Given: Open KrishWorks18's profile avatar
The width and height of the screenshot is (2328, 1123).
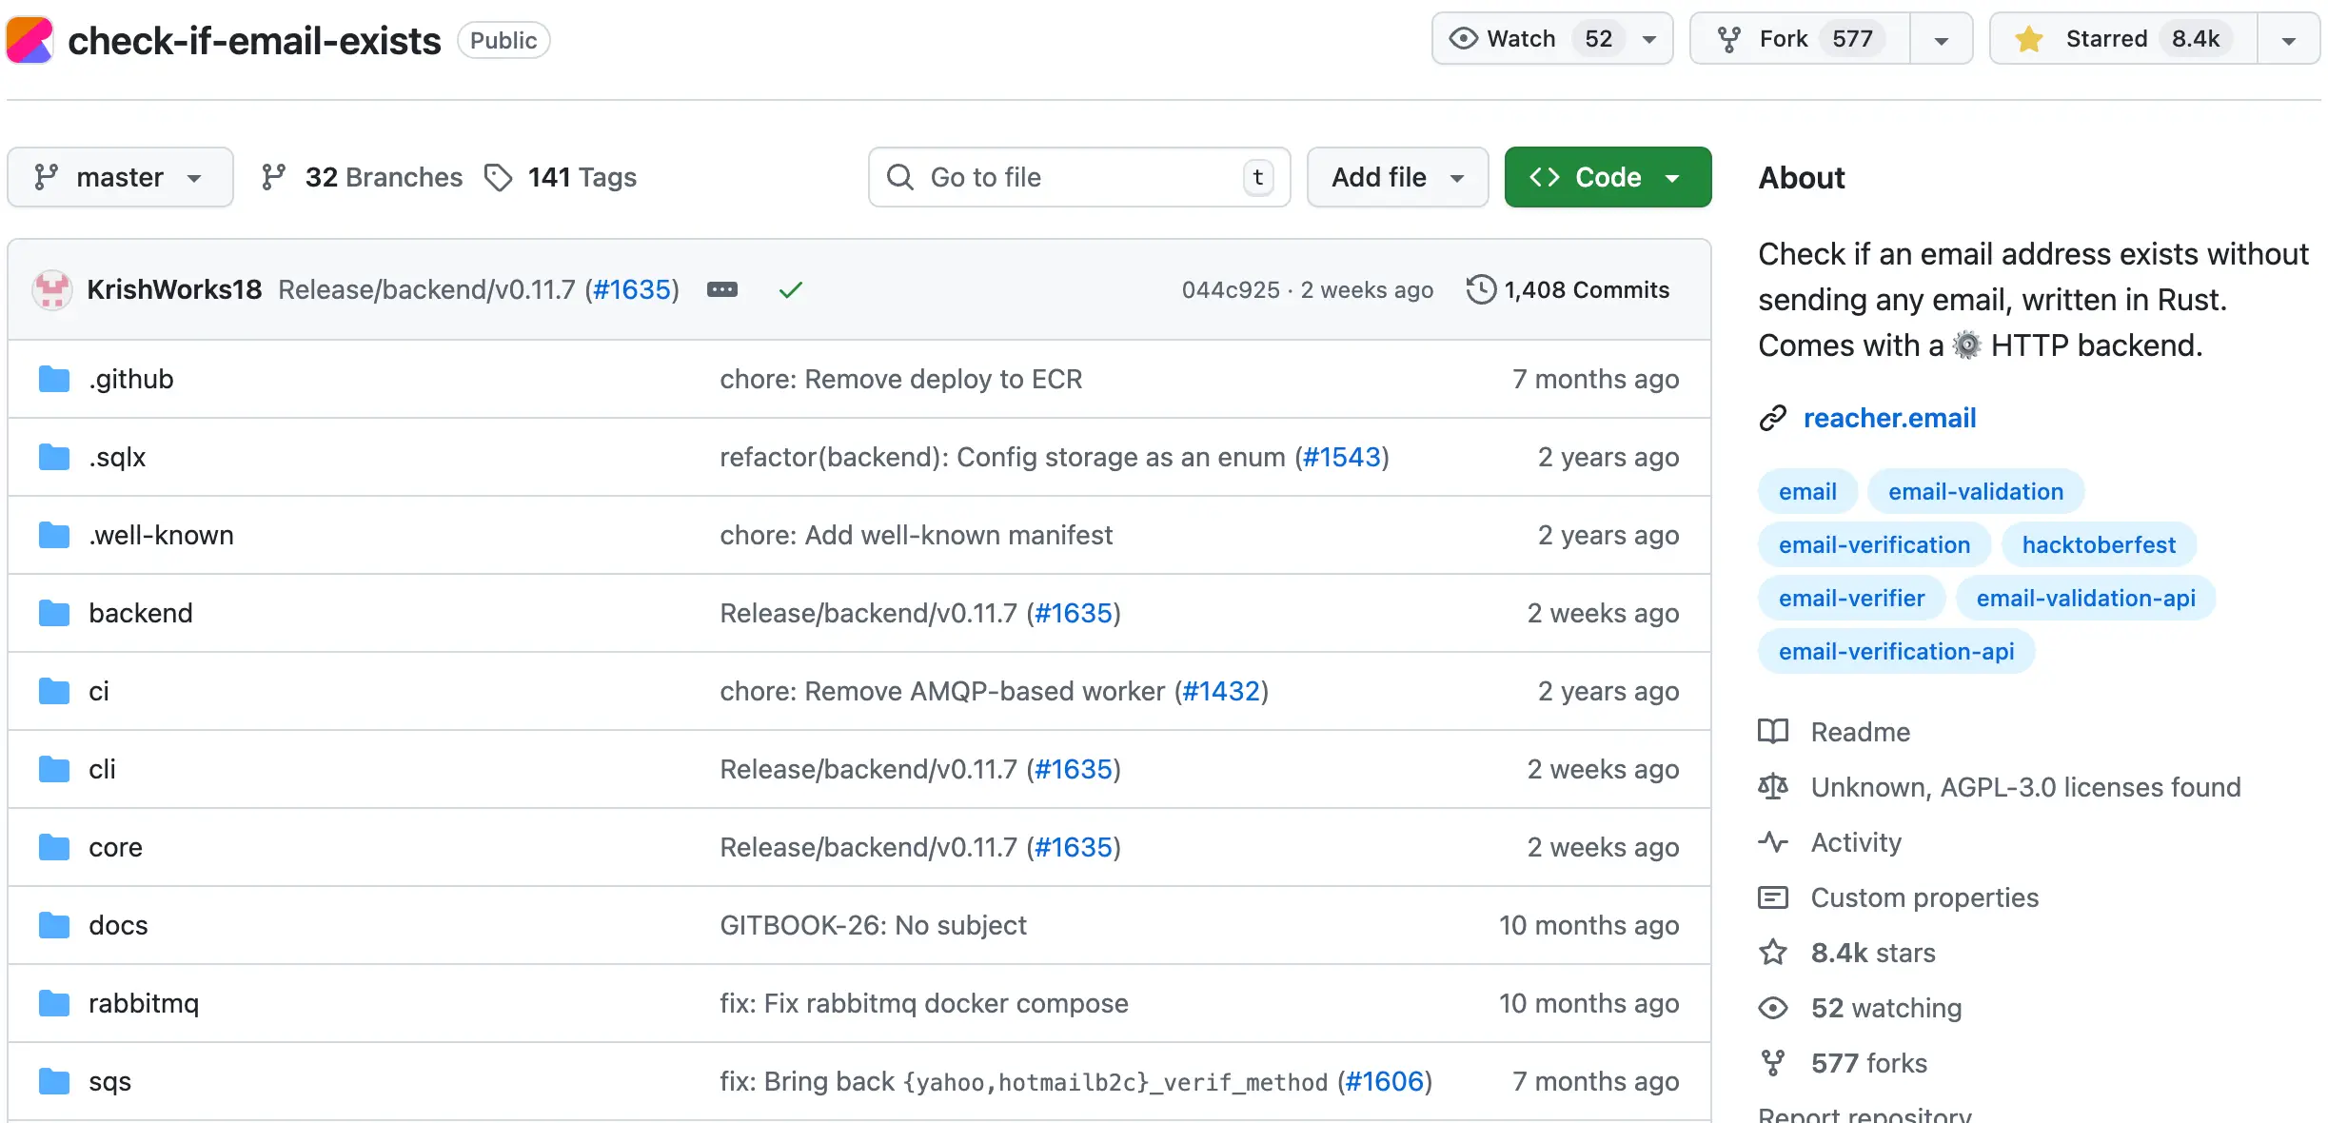Looking at the screenshot, I should (x=51, y=289).
